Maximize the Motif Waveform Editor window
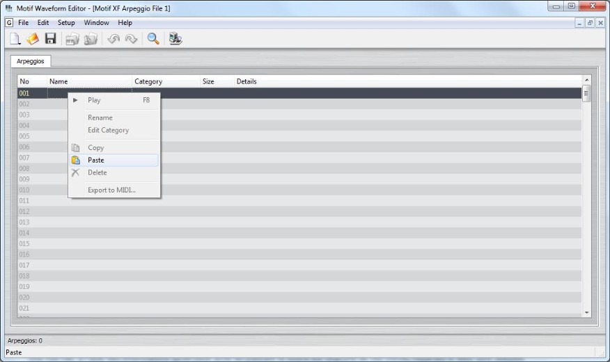 (572, 6)
